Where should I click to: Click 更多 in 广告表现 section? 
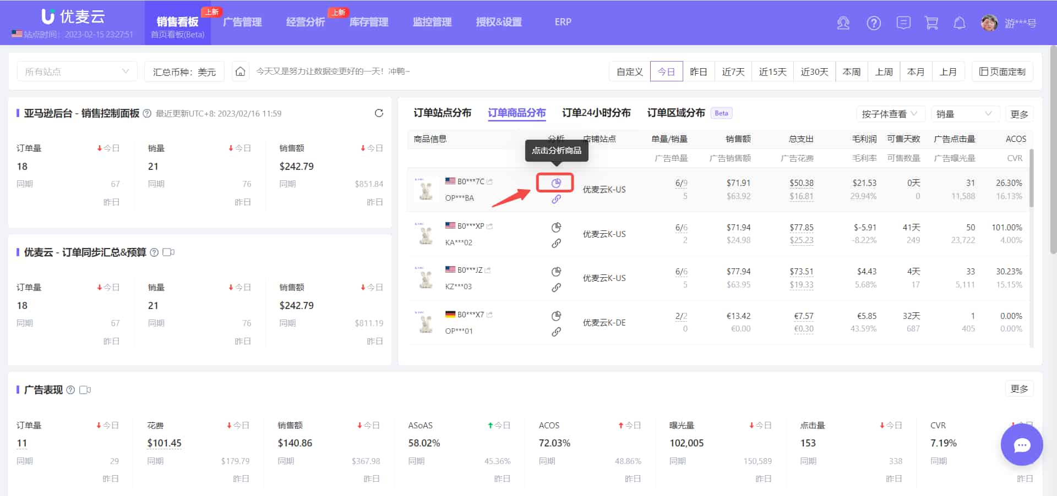[x=1019, y=389]
